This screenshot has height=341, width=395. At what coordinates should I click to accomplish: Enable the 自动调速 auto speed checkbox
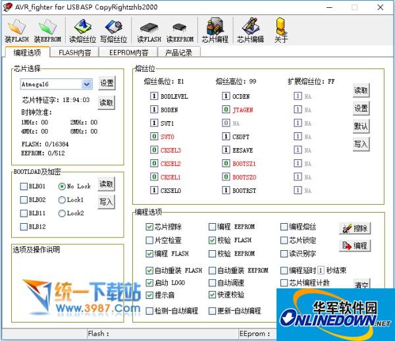click(213, 282)
